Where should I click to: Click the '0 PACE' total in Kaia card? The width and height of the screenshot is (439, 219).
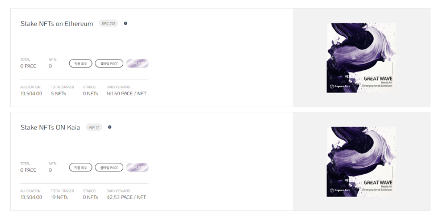[x=28, y=170]
